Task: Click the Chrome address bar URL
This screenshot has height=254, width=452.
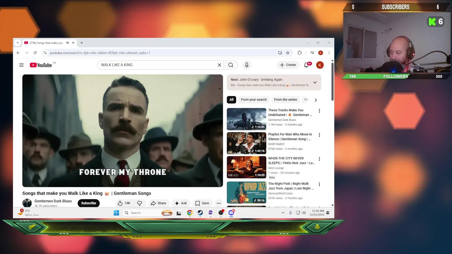Action: click(100, 53)
